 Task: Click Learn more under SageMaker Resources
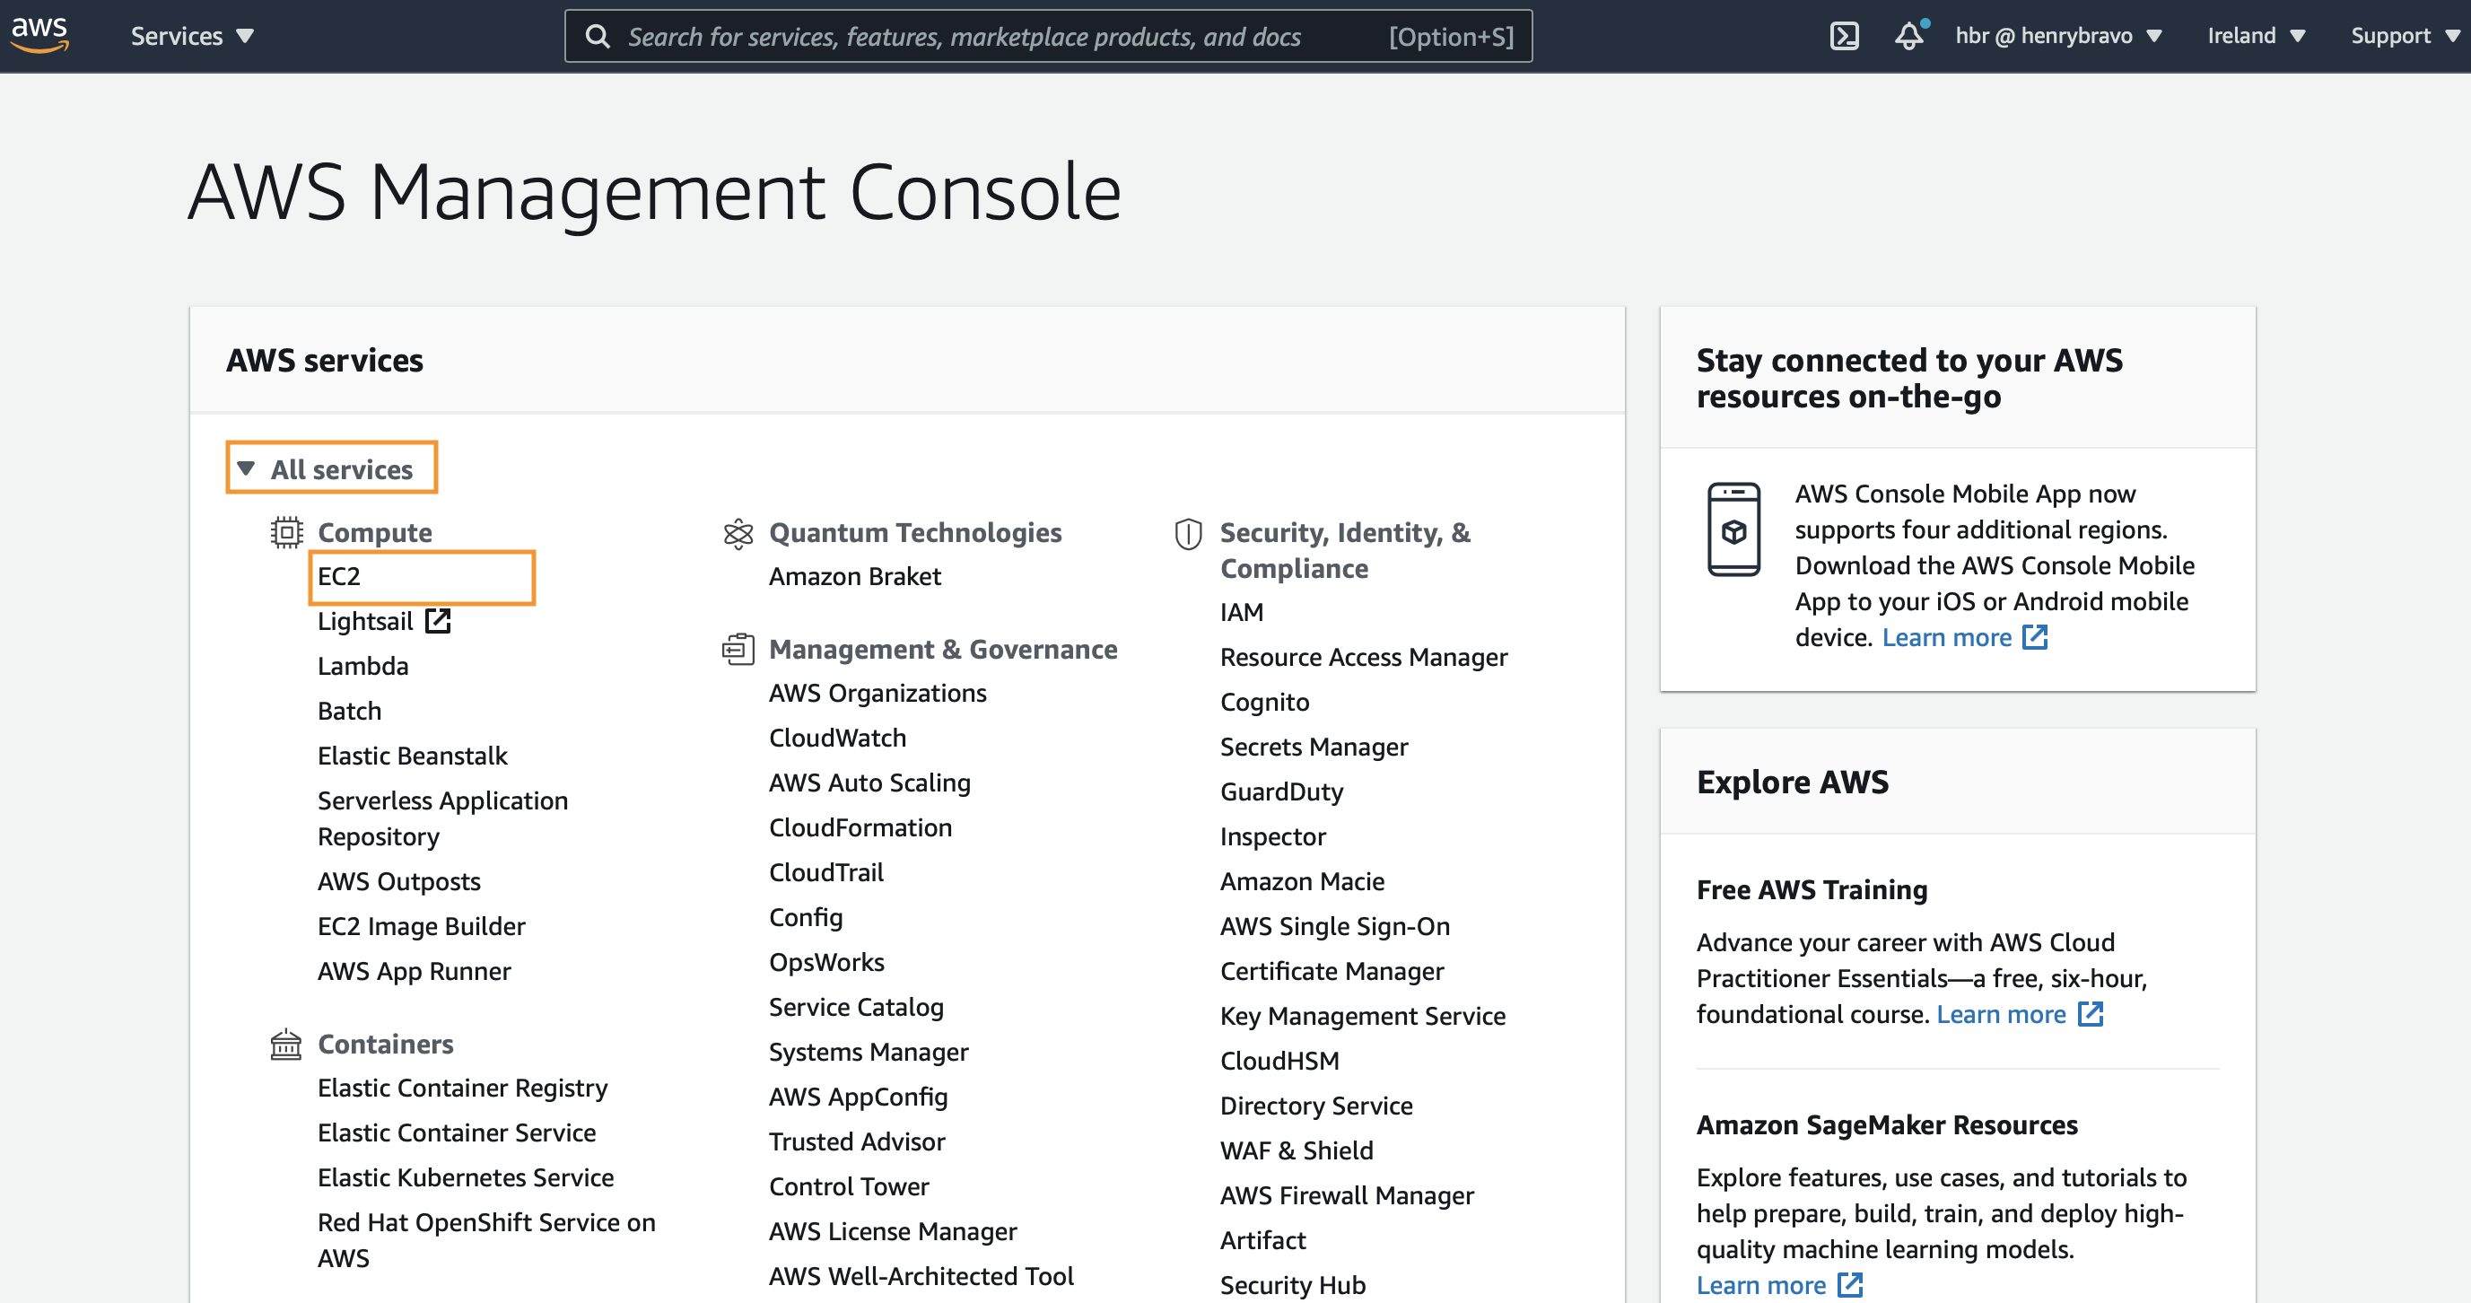1760,1286
